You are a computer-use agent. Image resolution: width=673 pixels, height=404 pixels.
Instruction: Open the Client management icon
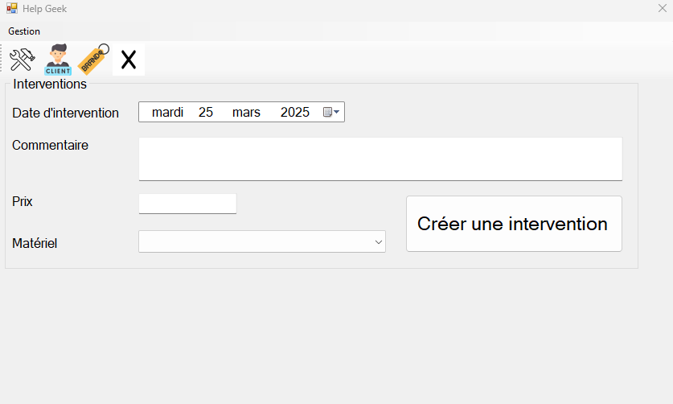click(x=57, y=60)
